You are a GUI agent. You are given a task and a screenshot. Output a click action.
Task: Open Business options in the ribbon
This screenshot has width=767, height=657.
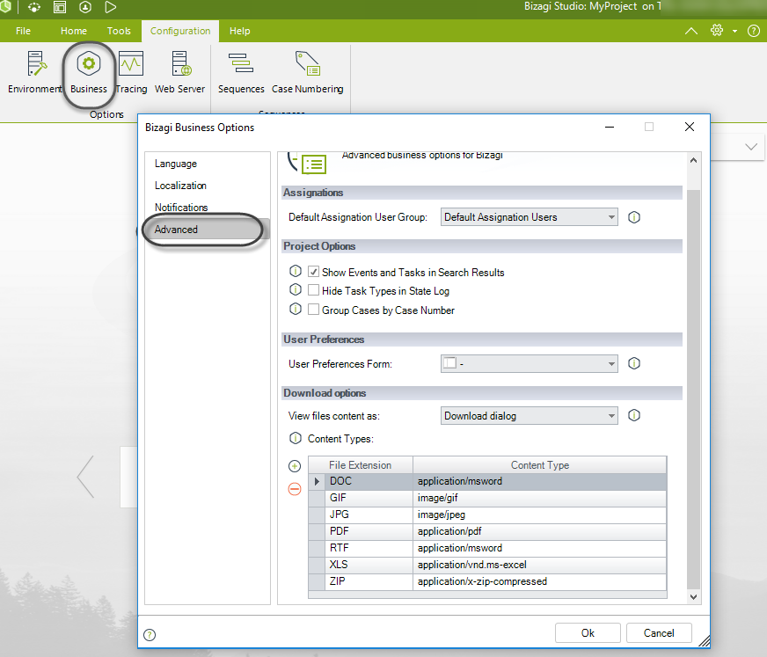tap(89, 72)
